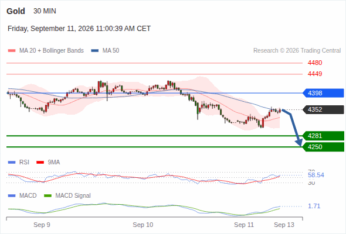Click the MA 20 Bollinger Bands pink swatch
346x234 pixels.
[12, 51]
